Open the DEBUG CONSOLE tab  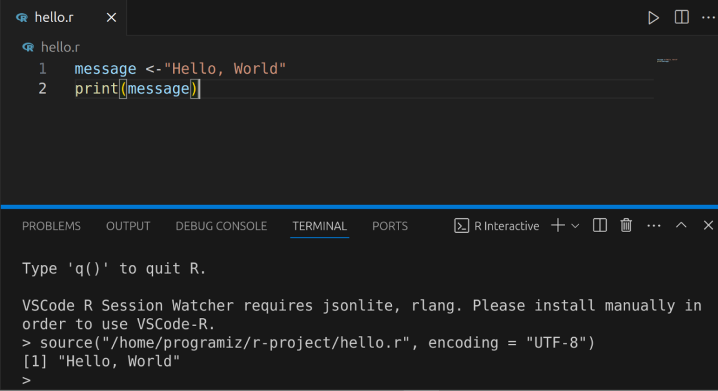pos(221,226)
